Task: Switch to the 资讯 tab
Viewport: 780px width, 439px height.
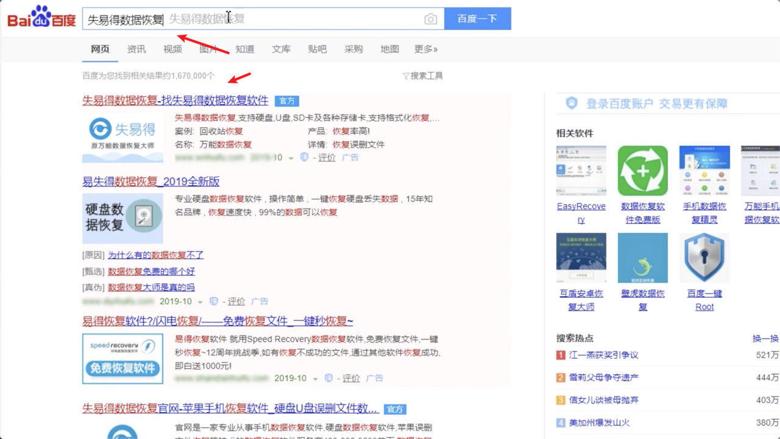Action: pos(136,49)
